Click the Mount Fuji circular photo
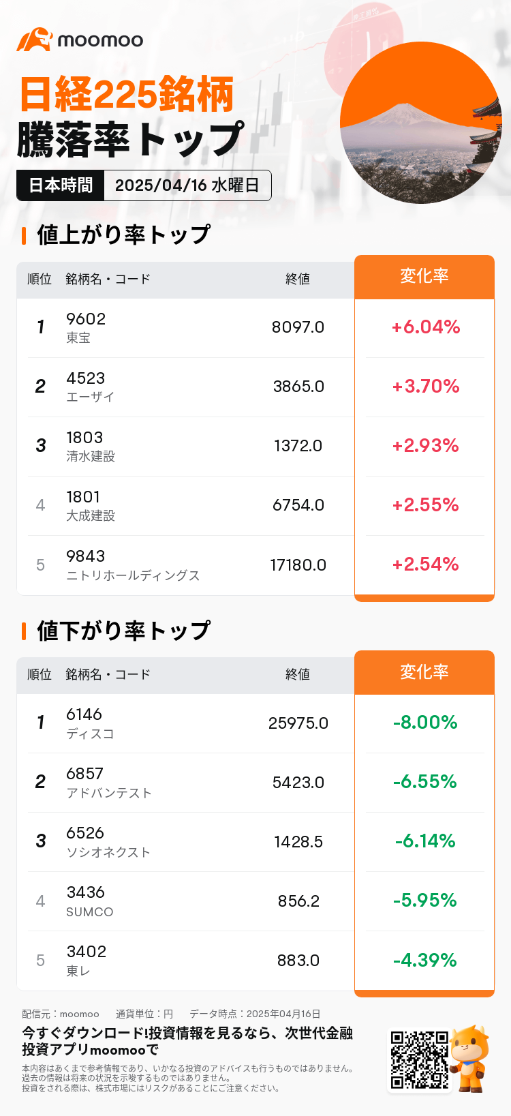The width and height of the screenshot is (511, 1116). point(420,123)
